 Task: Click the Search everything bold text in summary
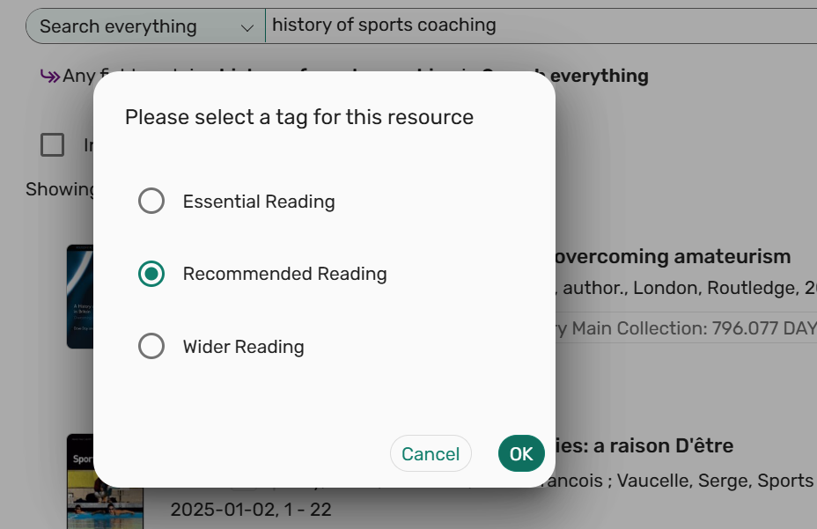600,76
